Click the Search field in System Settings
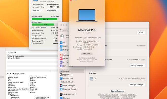 click(x=64, y=30)
